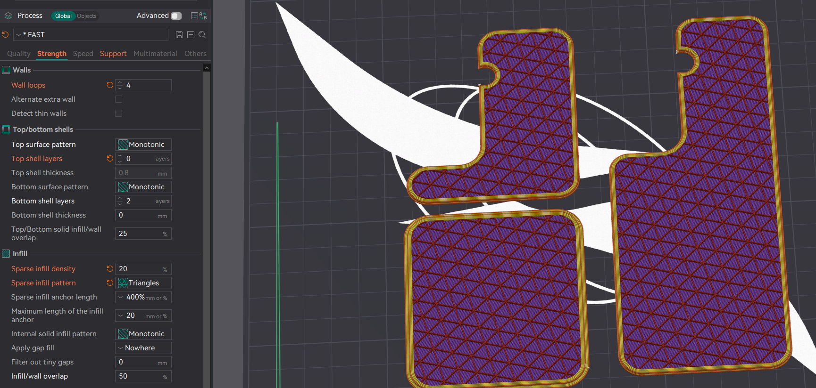Switch process scope to Global
816x388 pixels.
63,16
